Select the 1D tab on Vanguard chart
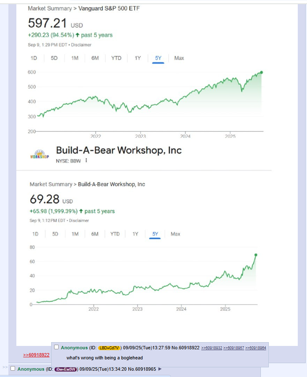This screenshot has height=377, width=307. click(x=34, y=58)
